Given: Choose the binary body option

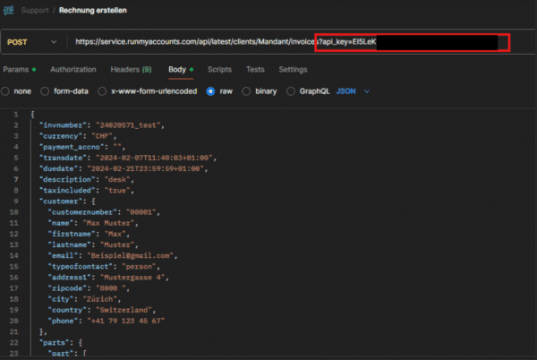Looking at the screenshot, I should (x=248, y=91).
